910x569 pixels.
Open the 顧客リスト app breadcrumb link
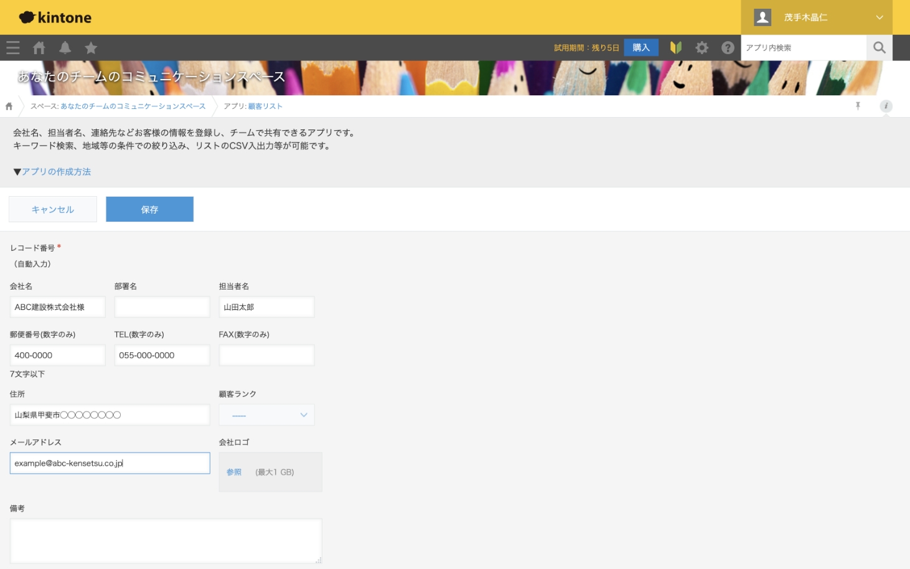click(265, 106)
